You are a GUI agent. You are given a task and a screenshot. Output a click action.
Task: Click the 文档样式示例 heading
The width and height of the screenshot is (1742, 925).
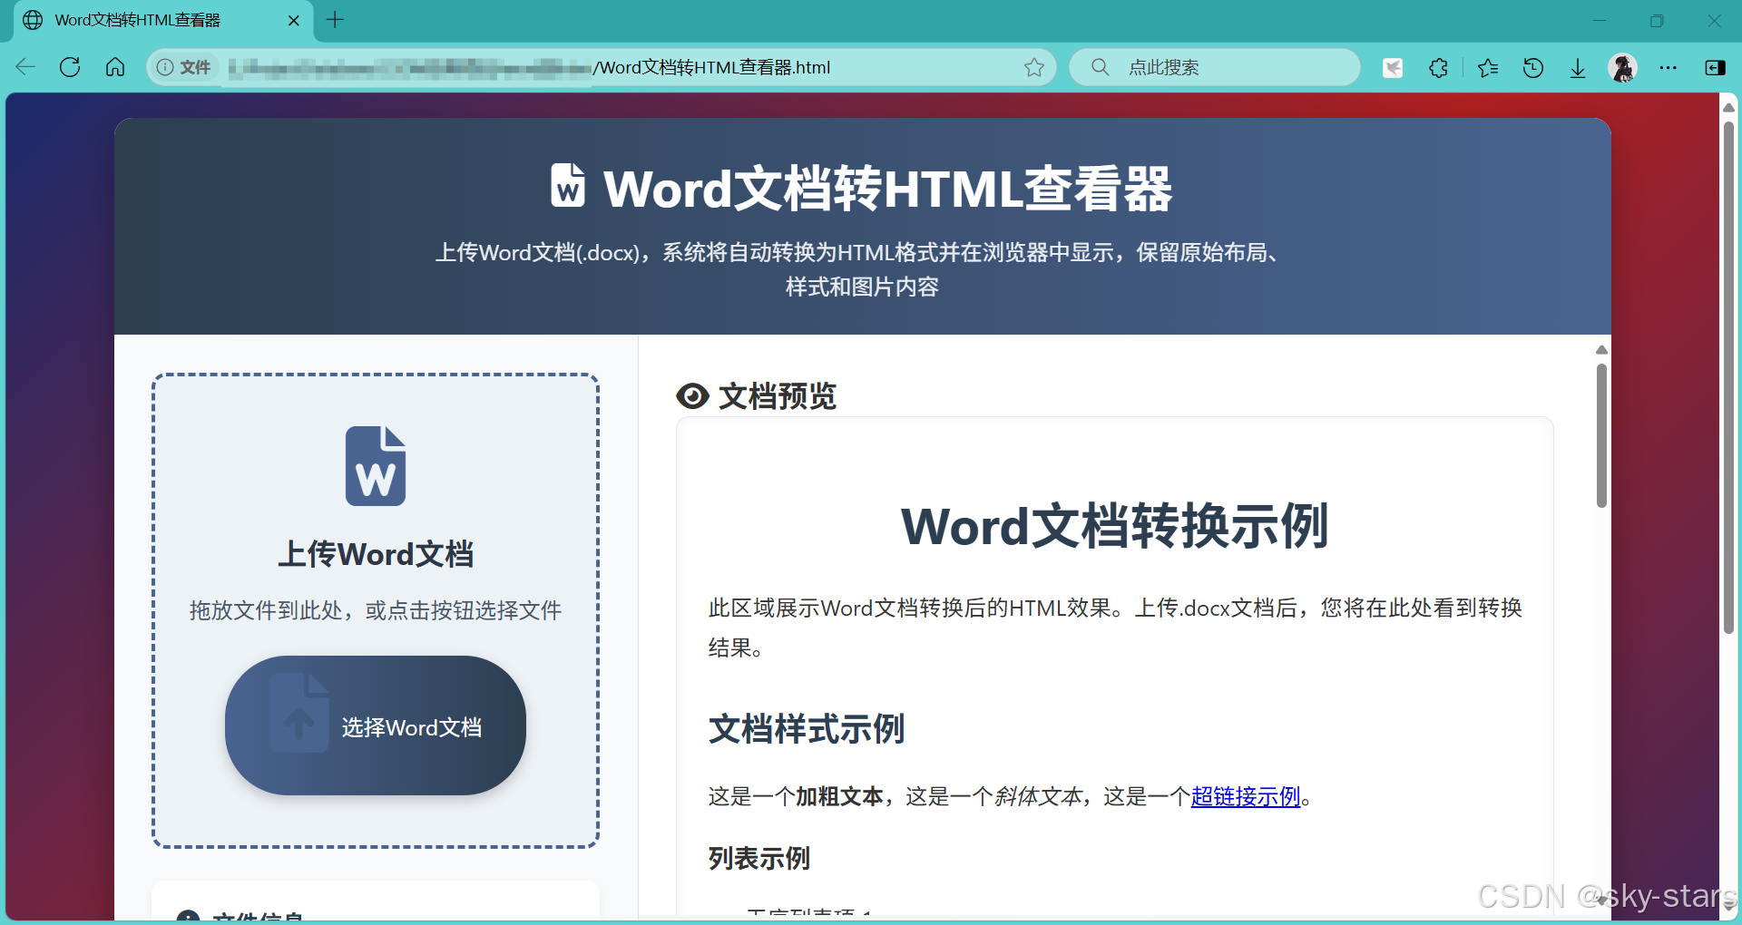[x=806, y=728]
